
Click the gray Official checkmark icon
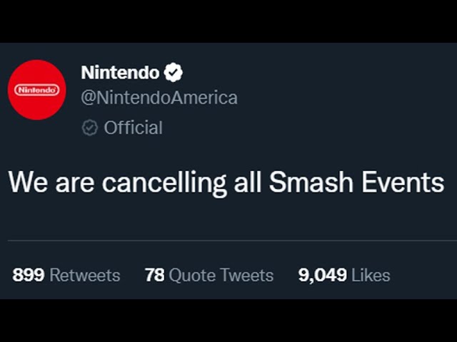click(x=90, y=128)
